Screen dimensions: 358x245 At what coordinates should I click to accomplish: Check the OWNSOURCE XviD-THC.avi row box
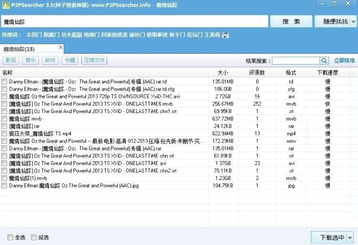(4, 97)
